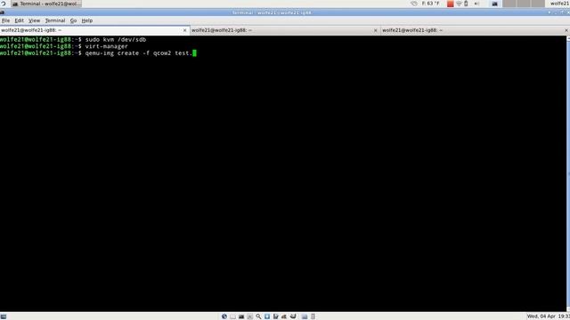Open the Help menu
The height and width of the screenshot is (320, 570).
(87, 20)
